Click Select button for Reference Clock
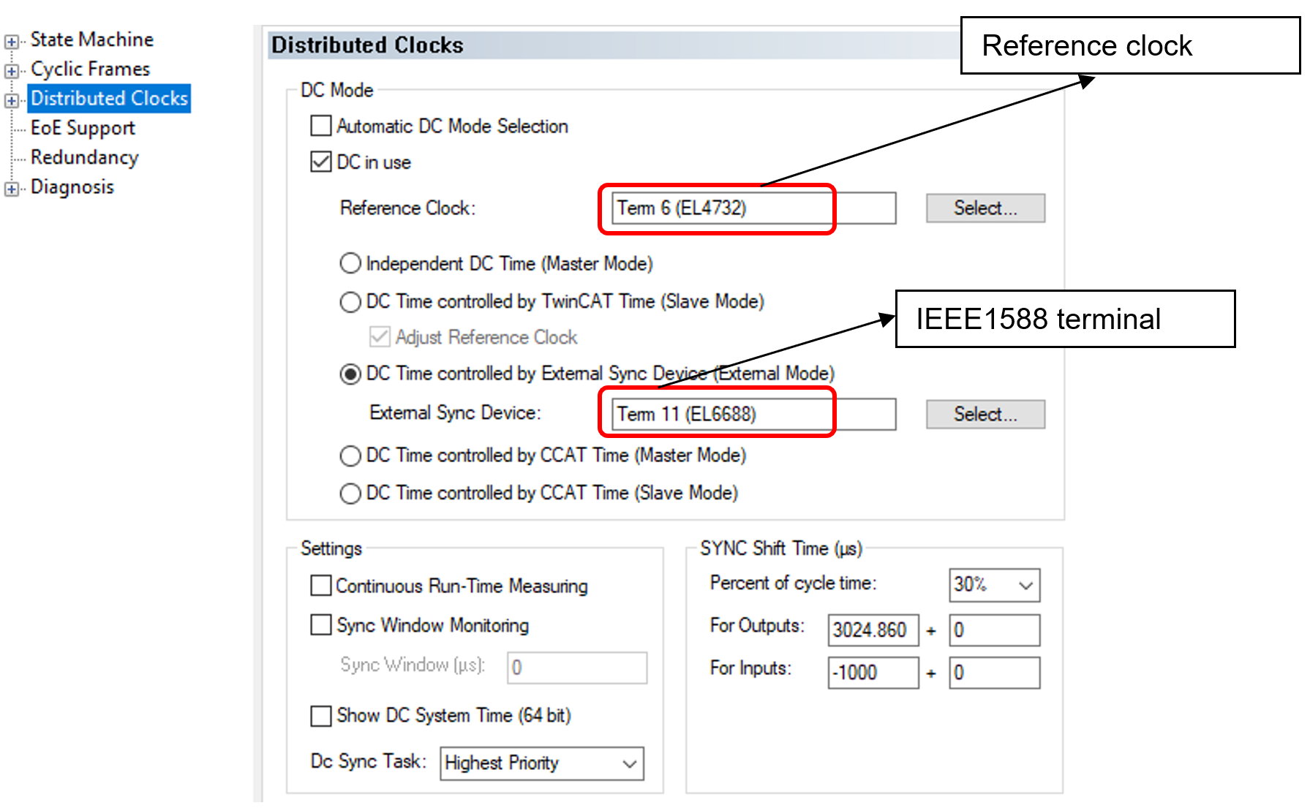Viewport: 1310px width, 808px height. pyautogui.click(x=985, y=208)
